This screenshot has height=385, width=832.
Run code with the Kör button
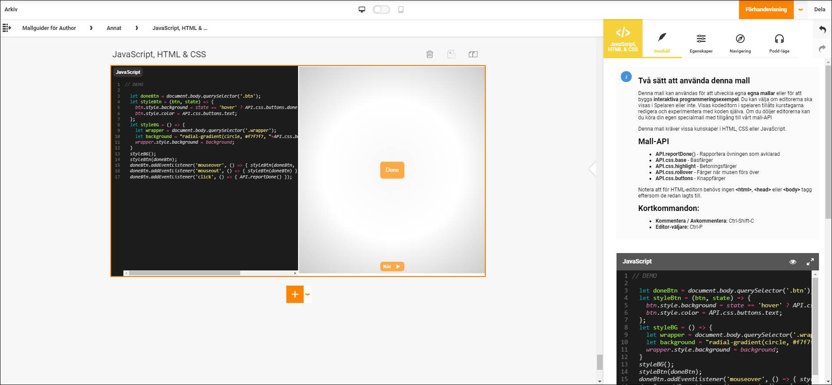[392, 267]
